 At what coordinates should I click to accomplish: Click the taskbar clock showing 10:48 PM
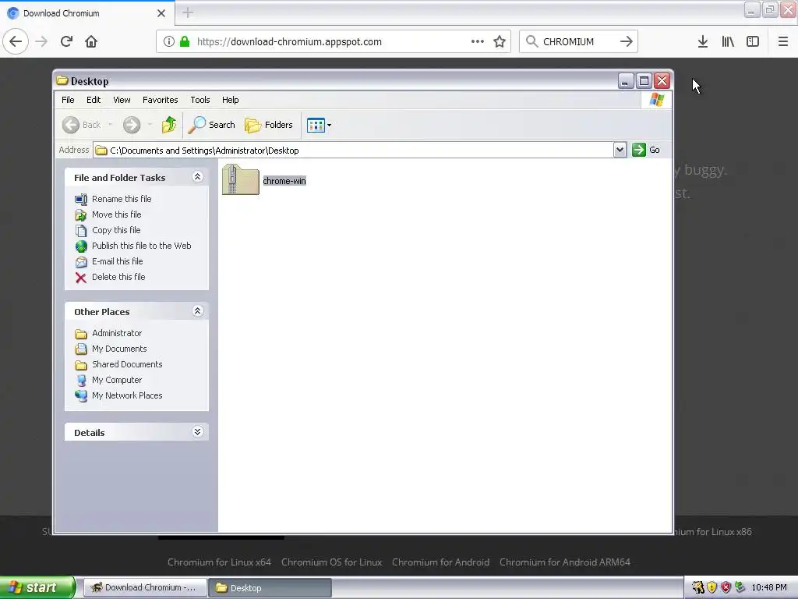769,588
